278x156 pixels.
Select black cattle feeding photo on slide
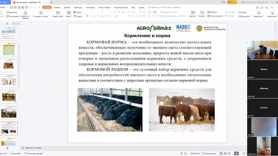pyautogui.click(x=110, y=110)
